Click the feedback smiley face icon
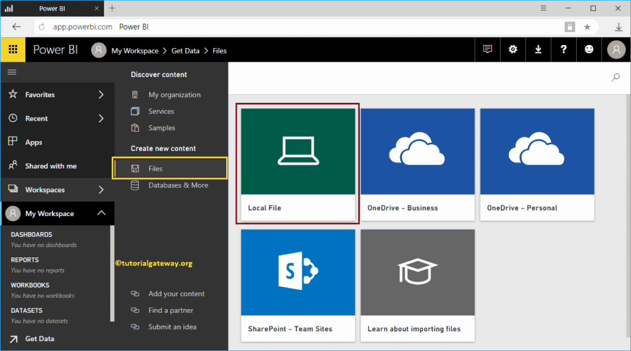The width and height of the screenshot is (631, 351). 588,49
